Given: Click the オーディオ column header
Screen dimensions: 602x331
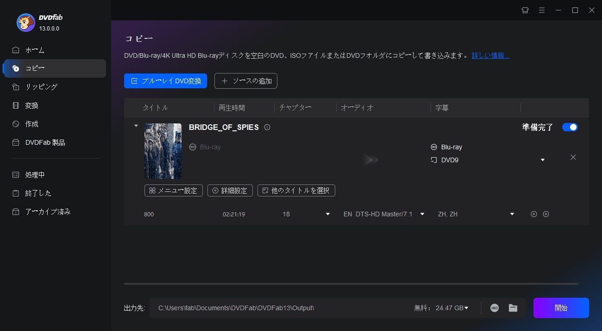Looking at the screenshot, I should pyautogui.click(x=357, y=108).
